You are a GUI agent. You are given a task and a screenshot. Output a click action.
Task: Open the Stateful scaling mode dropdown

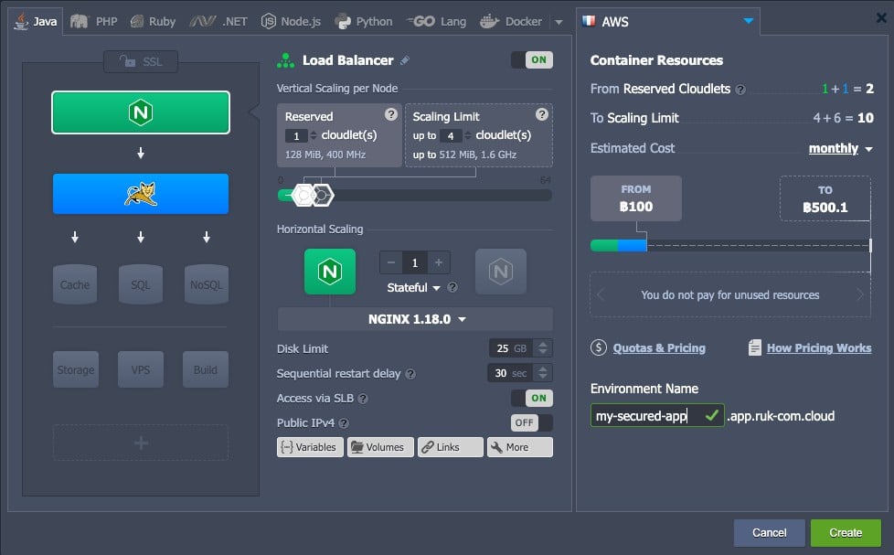click(413, 287)
